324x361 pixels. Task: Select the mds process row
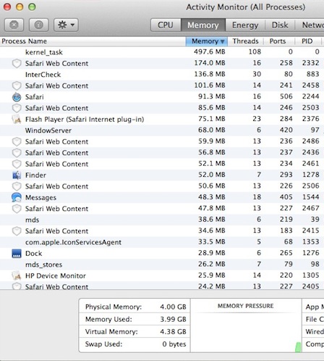[x=162, y=220]
